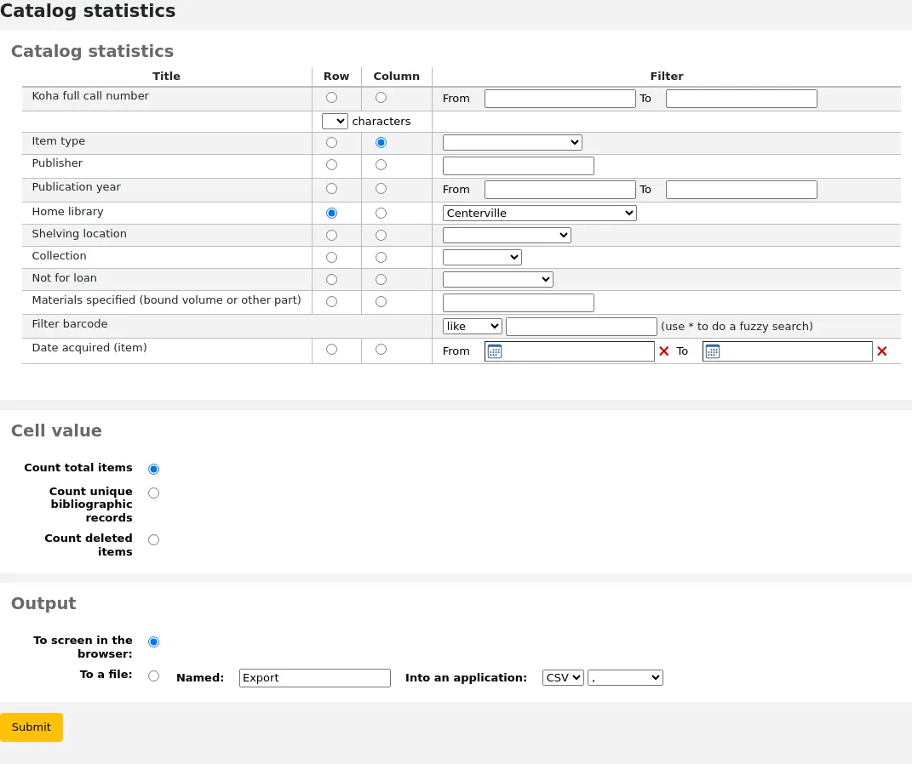Select Column radio for Shelving location
Viewport: 912px width, 764px height.
pos(381,236)
